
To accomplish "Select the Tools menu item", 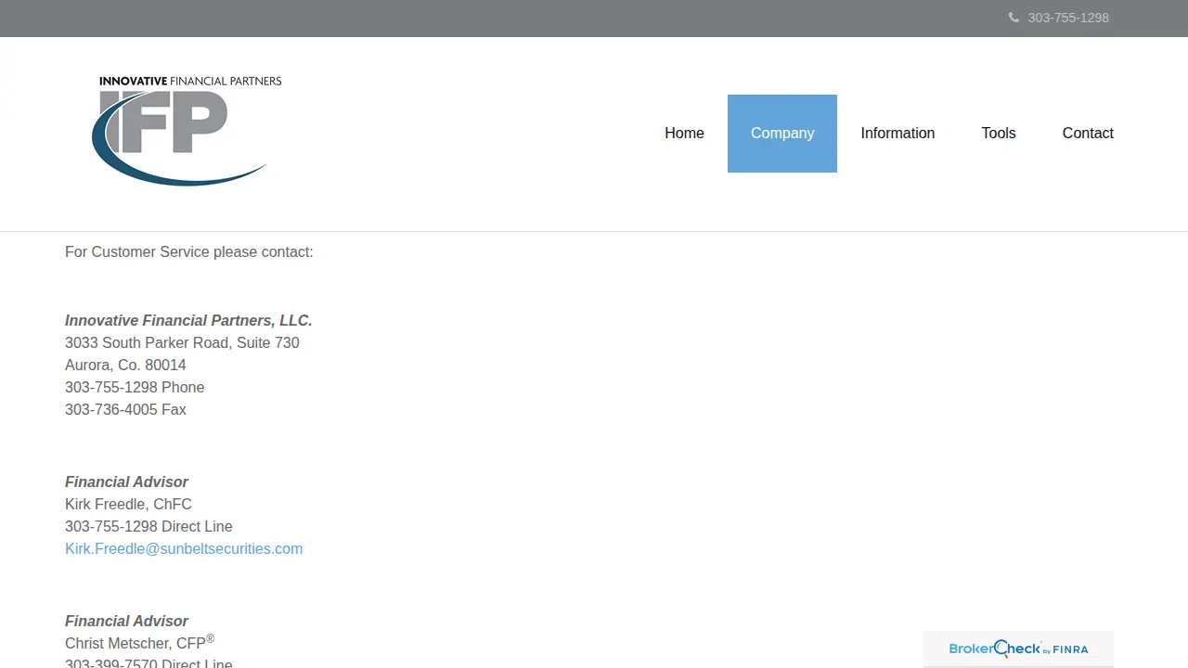I will 999,134.
